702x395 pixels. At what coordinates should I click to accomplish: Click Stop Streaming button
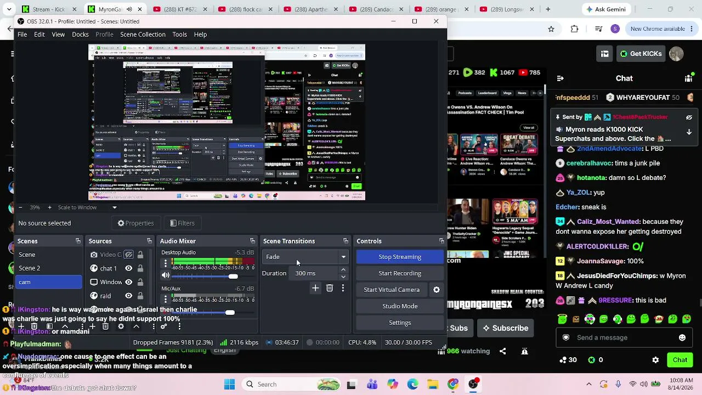[400, 257]
